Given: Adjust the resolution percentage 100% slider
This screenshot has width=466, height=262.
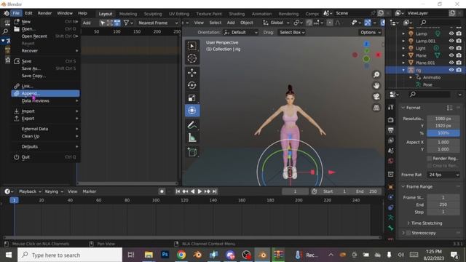Looking at the screenshot, I should pos(443,133).
